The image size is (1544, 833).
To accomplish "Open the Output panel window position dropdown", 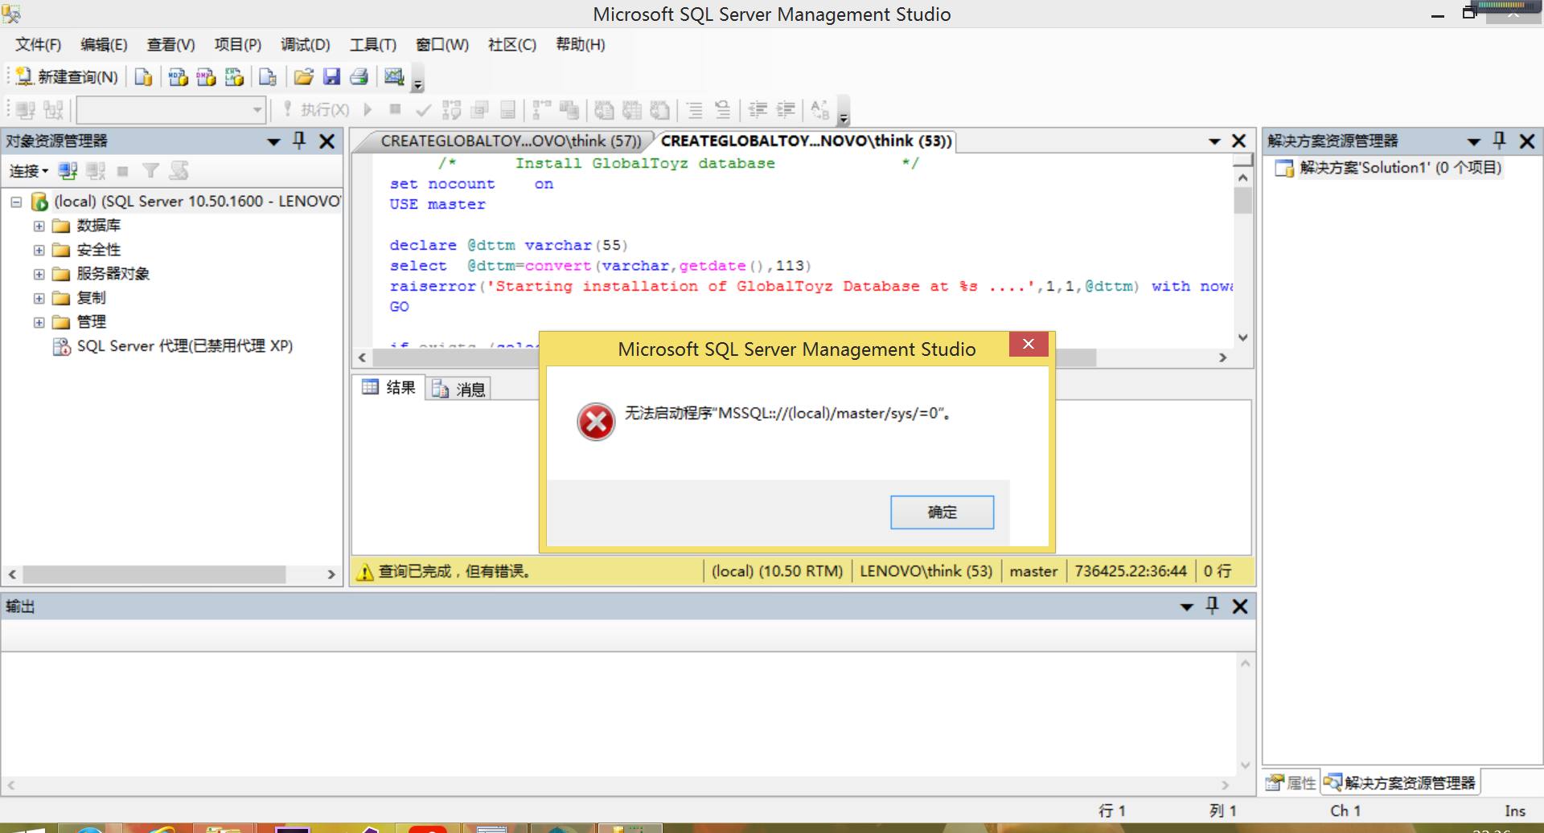I will 1187,607.
